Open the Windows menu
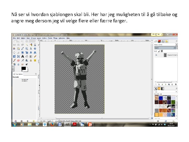 [62, 38]
